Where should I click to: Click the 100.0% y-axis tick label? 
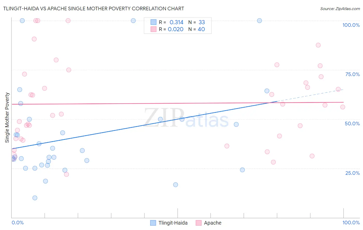(x=351, y=25)
